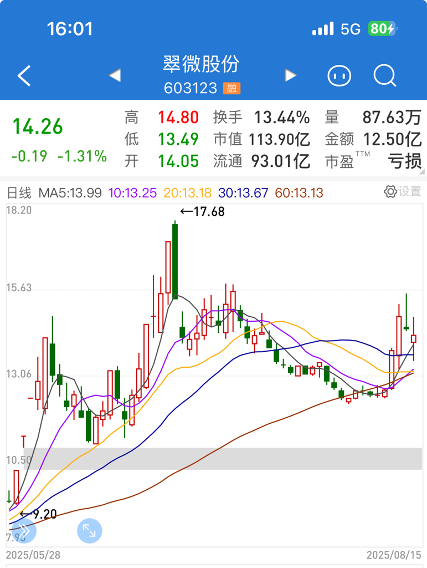Tap the back arrow in header
This screenshot has width=427, height=568.
(x=24, y=75)
